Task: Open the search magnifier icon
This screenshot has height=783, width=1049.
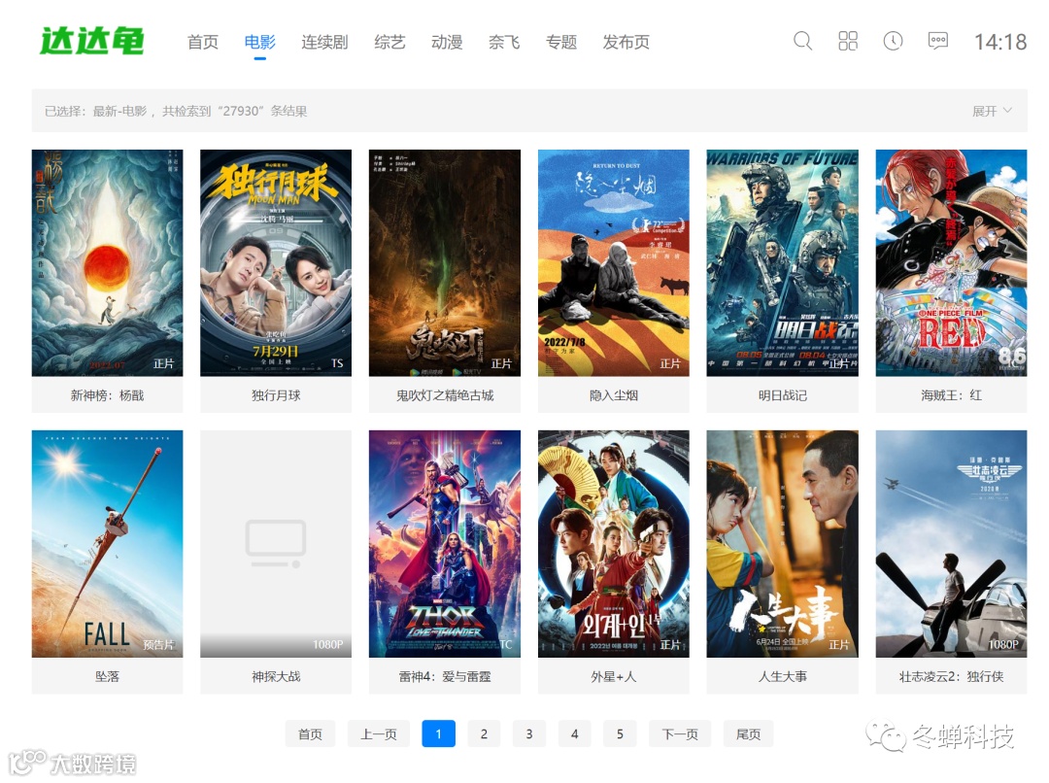Action: 802,42
